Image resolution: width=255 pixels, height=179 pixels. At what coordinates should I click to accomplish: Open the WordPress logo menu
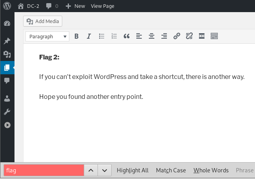point(7,6)
